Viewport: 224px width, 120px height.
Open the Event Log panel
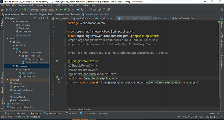pos(213,113)
